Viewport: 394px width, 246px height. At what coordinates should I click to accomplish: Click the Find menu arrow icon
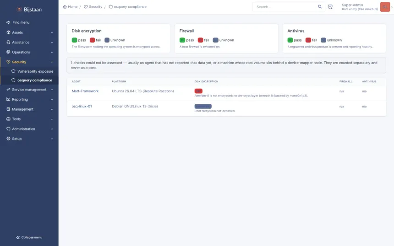coord(8,22)
